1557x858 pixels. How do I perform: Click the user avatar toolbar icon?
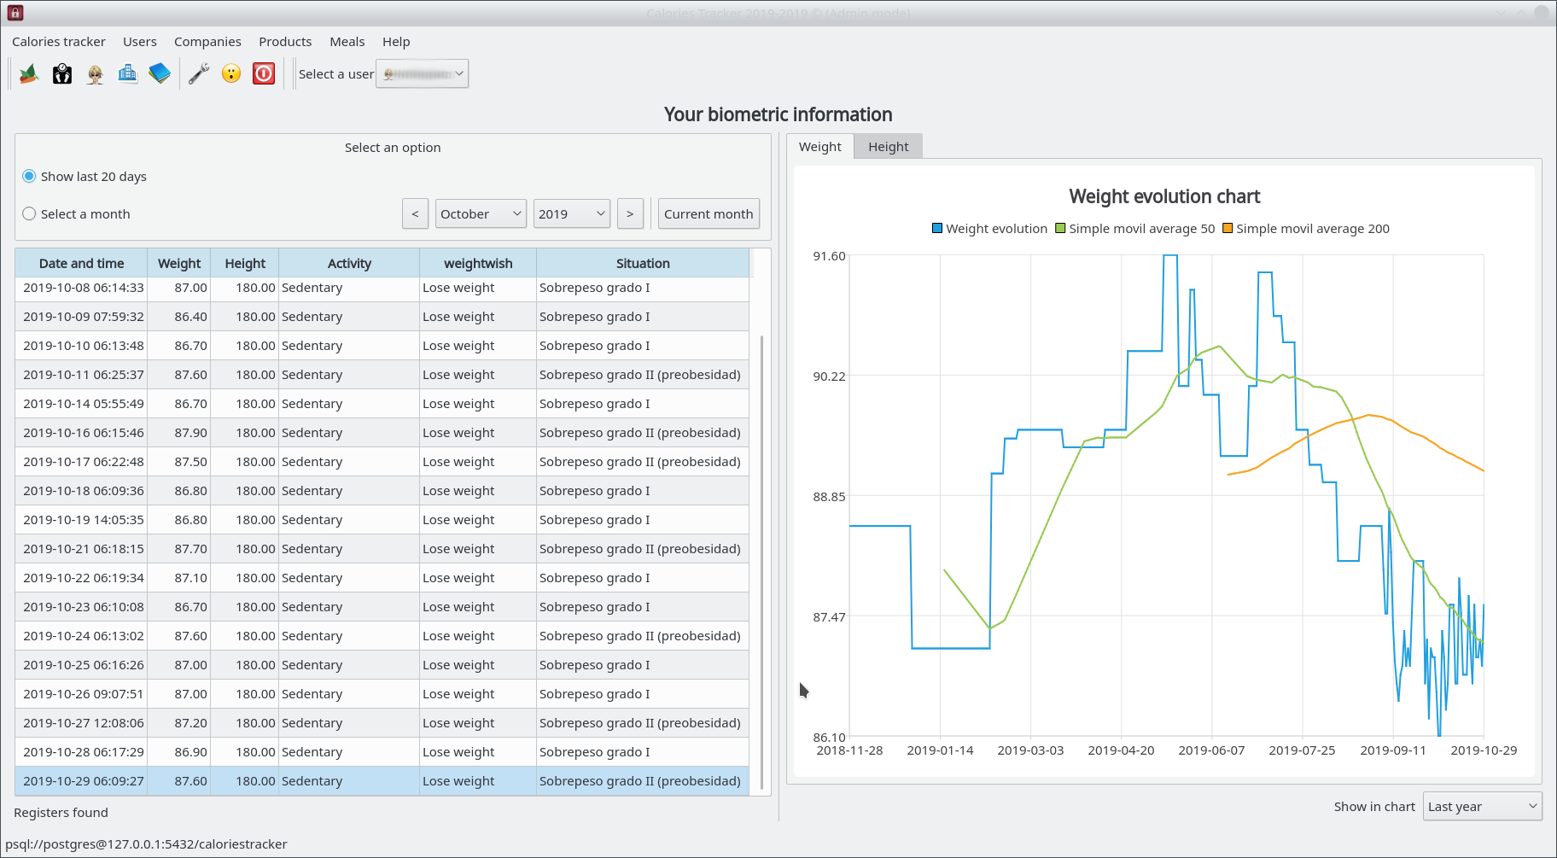[95, 74]
